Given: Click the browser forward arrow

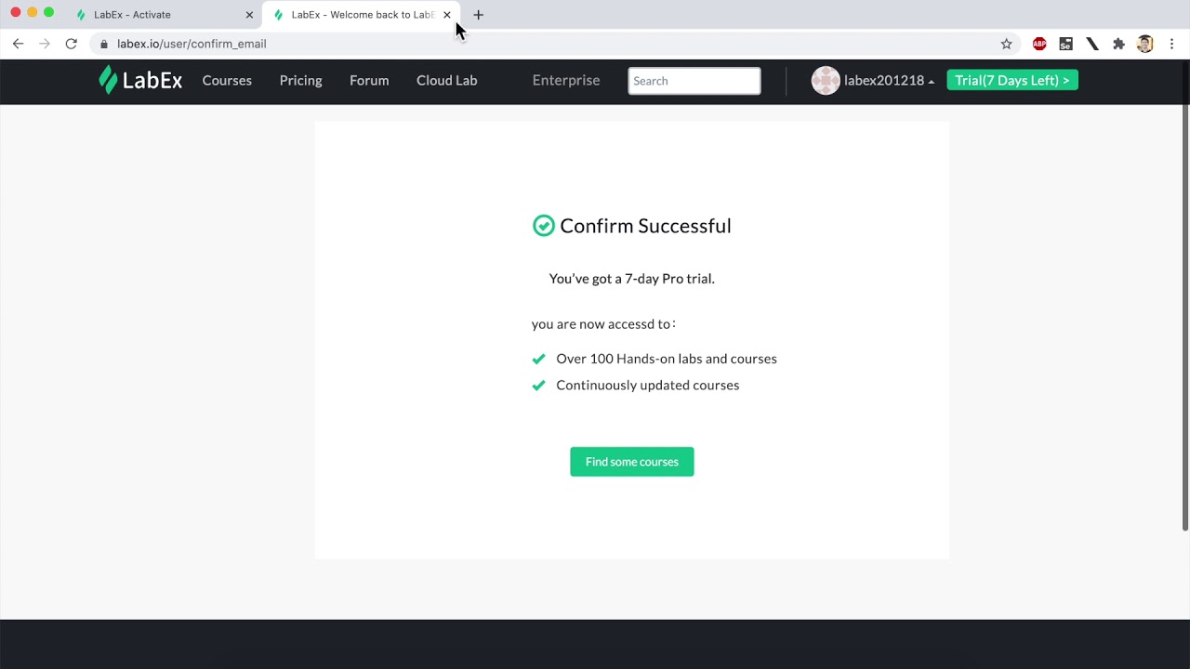Looking at the screenshot, I should coord(44,44).
